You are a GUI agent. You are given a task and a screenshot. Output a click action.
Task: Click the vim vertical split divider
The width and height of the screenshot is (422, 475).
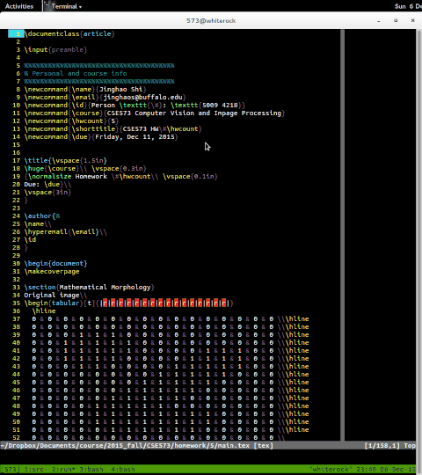[x=342, y=235]
